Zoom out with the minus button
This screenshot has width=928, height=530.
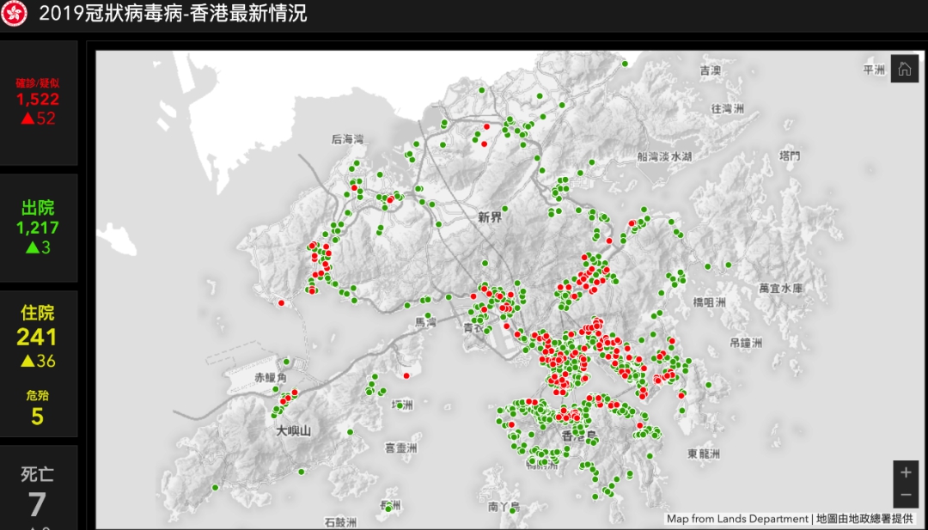905,496
